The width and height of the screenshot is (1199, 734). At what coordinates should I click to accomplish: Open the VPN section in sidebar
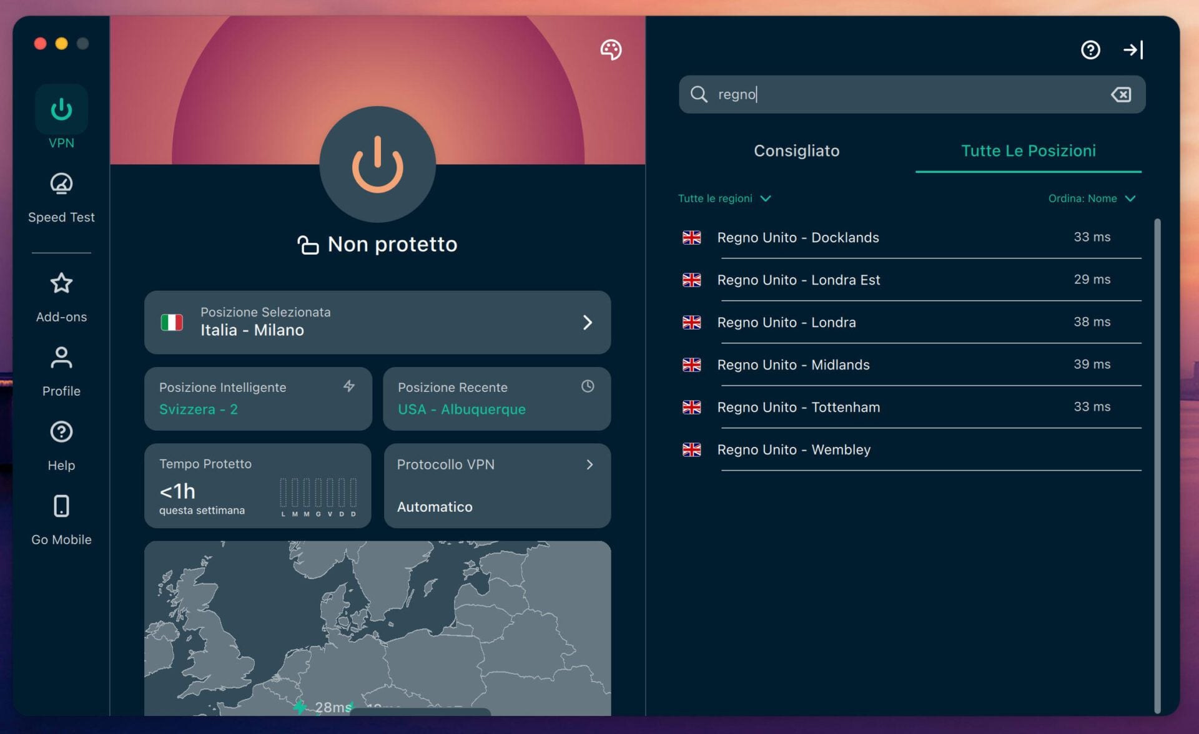click(x=61, y=117)
